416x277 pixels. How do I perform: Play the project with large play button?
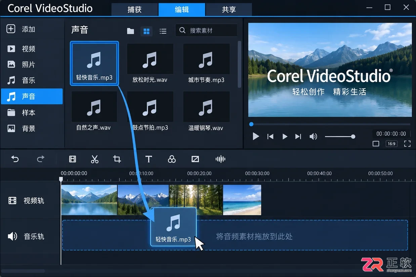256,136
